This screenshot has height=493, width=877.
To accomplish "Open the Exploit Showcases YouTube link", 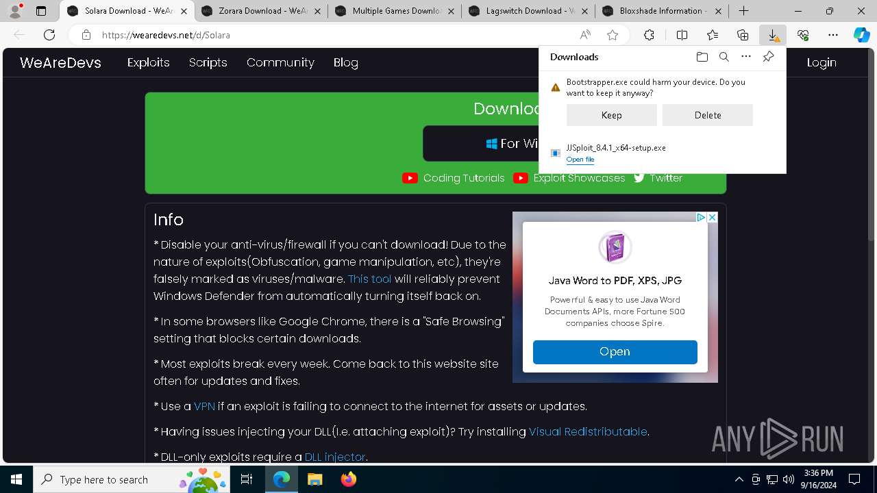I will pos(569,178).
